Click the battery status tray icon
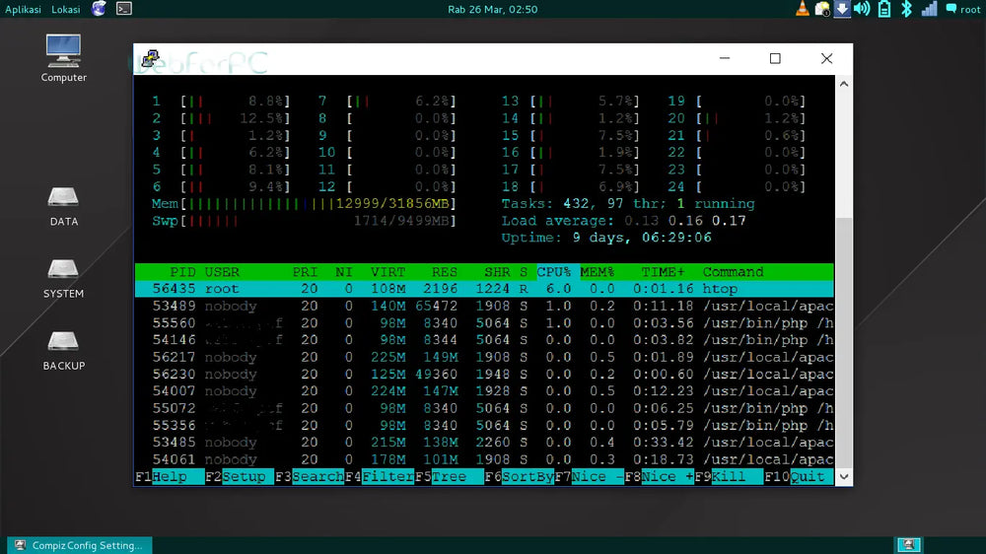This screenshot has width=986, height=554. [884, 9]
